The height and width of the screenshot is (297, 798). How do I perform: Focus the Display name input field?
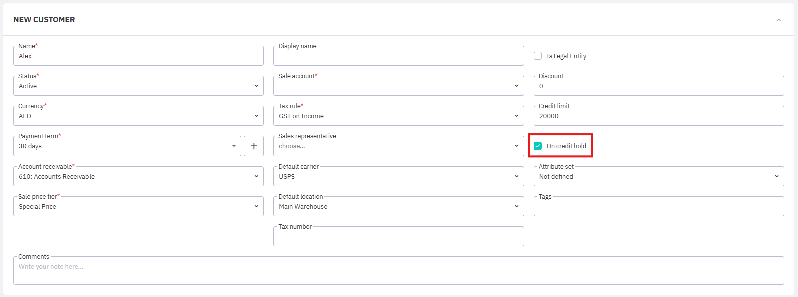pyautogui.click(x=398, y=56)
